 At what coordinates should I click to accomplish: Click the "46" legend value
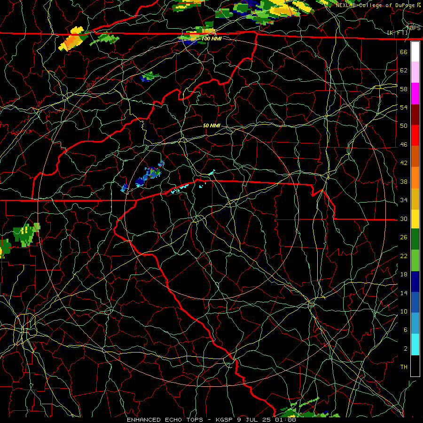tap(404, 145)
